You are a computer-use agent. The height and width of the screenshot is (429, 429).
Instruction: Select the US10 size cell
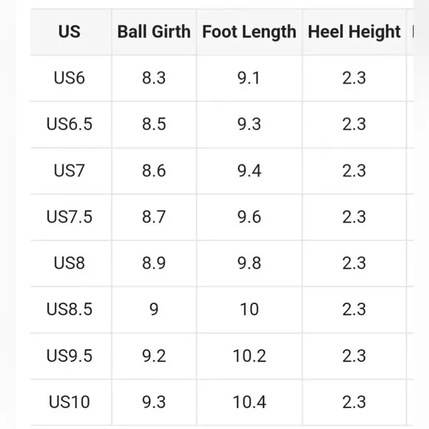click(x=70, y=402)
